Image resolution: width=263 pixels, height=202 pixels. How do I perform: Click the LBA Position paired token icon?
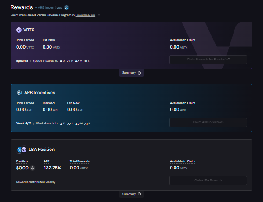(22, 150)
